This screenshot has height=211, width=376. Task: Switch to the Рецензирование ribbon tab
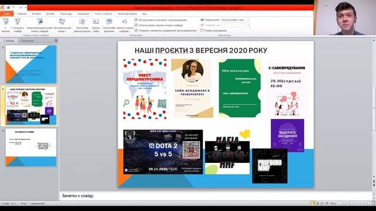[127, 14]
